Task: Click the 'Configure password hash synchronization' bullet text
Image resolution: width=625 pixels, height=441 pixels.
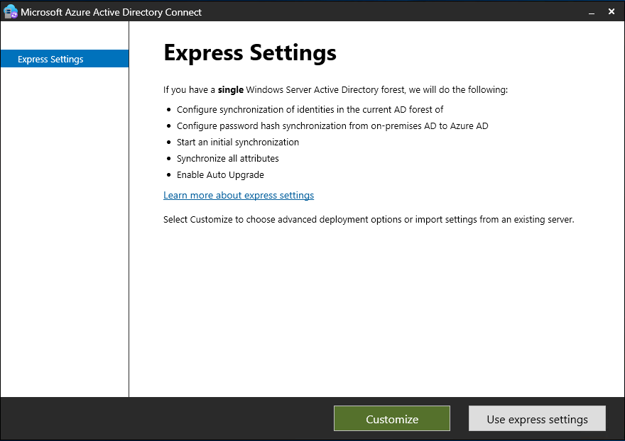Action: [332, 125]
